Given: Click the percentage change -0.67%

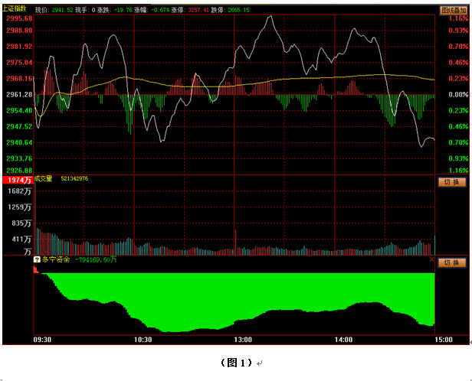Looking at the screenshot, I should tap(160, 10).
